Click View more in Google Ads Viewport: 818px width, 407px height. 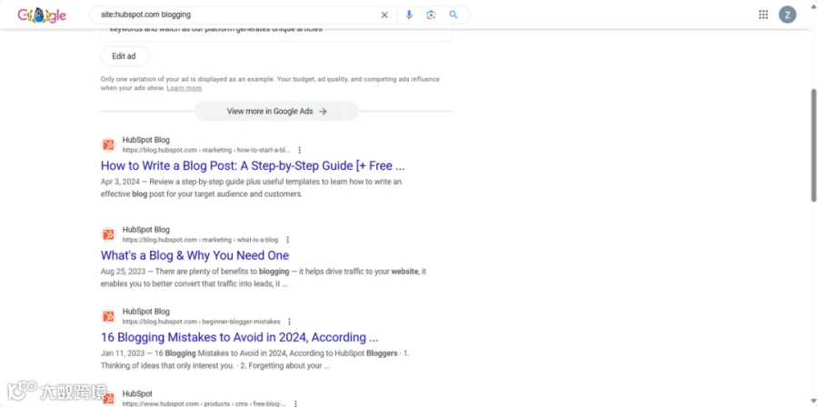coord(276,111)
